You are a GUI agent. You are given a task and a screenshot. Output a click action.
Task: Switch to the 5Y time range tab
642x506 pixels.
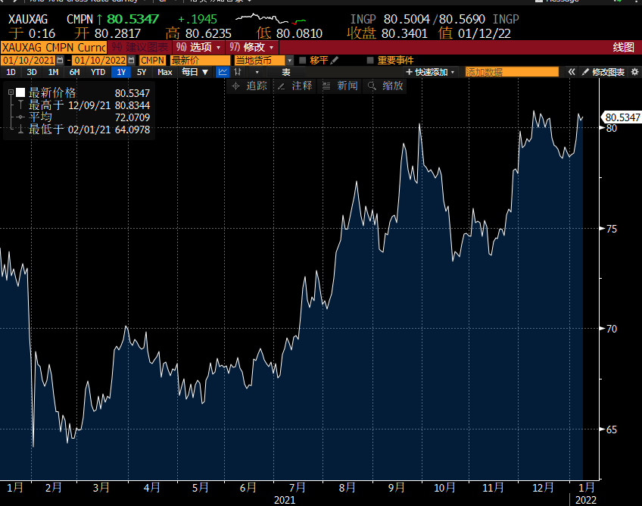point(142,72)
